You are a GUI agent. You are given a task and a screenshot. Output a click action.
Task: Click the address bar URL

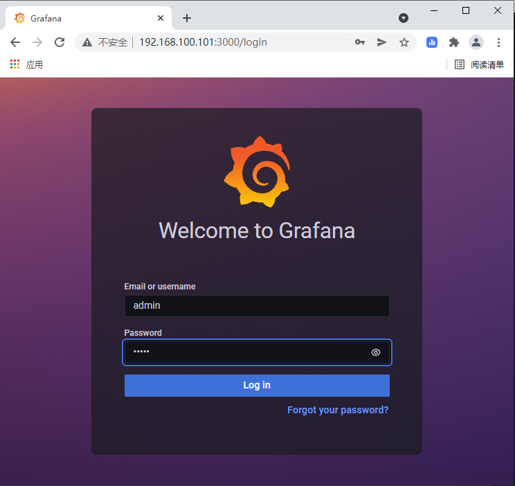click(203, 42)
